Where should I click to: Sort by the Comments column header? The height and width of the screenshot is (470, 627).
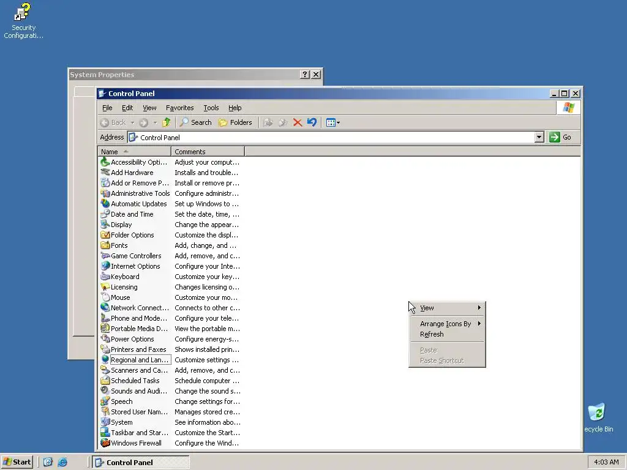click(208, 152)
